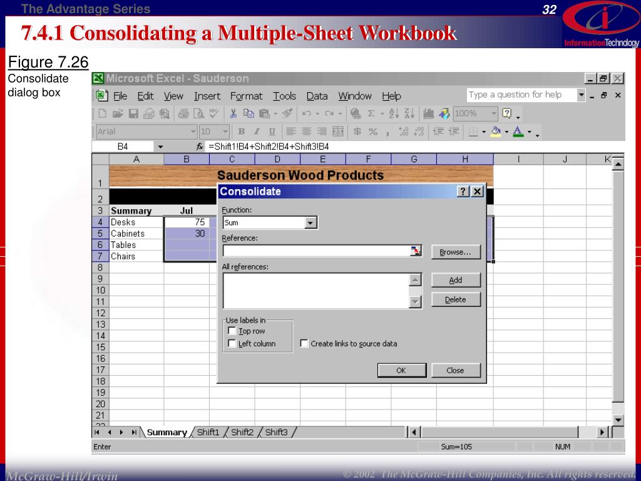The image size is (641, 481).
Task: Click the vertical scrollbar down arrow
Action: coord(618,420)
